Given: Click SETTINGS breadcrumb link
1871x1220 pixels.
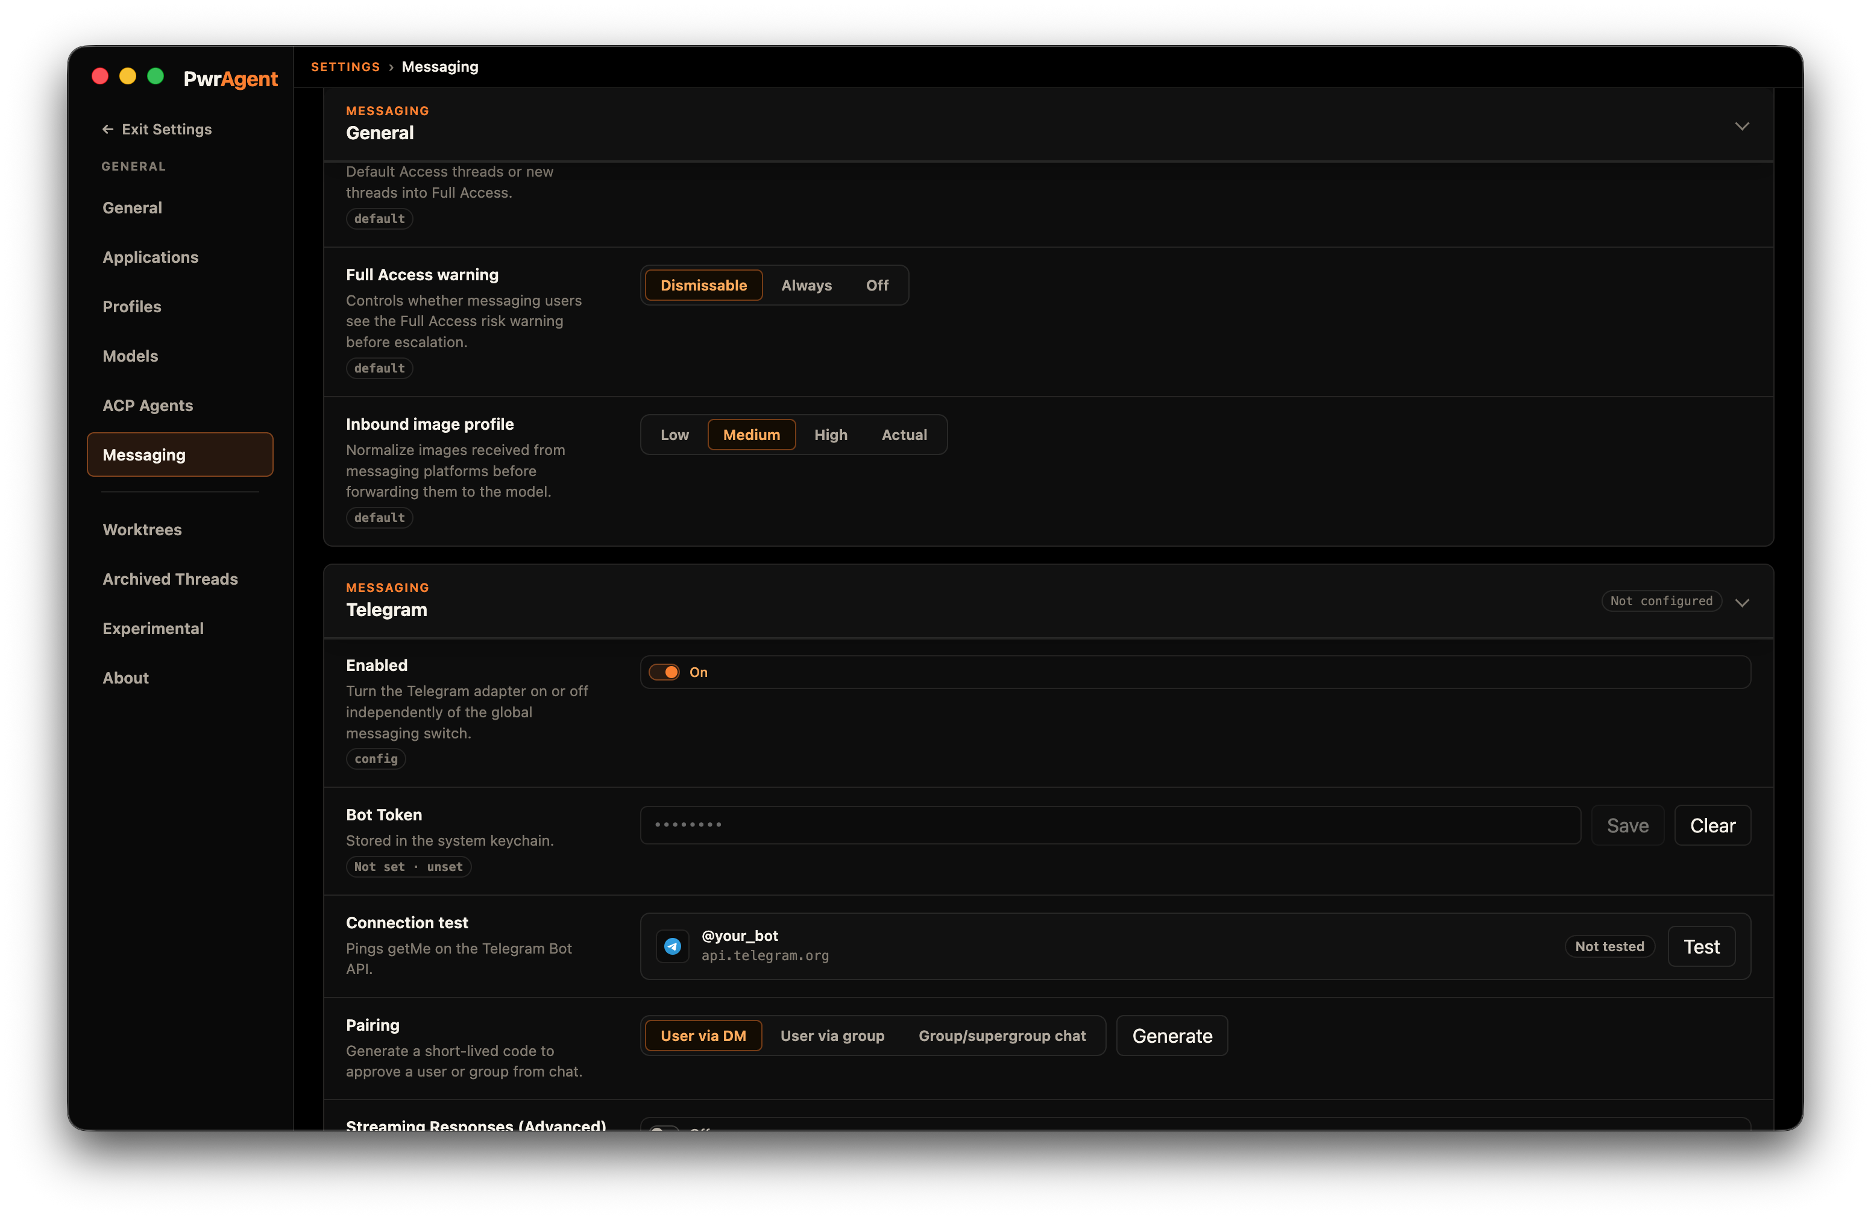Looking at the screenshot, I should 345,67.
